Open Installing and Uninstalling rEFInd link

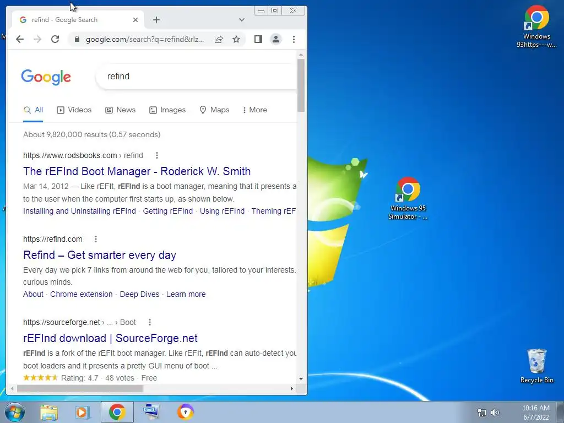click(x=79, y=211)
